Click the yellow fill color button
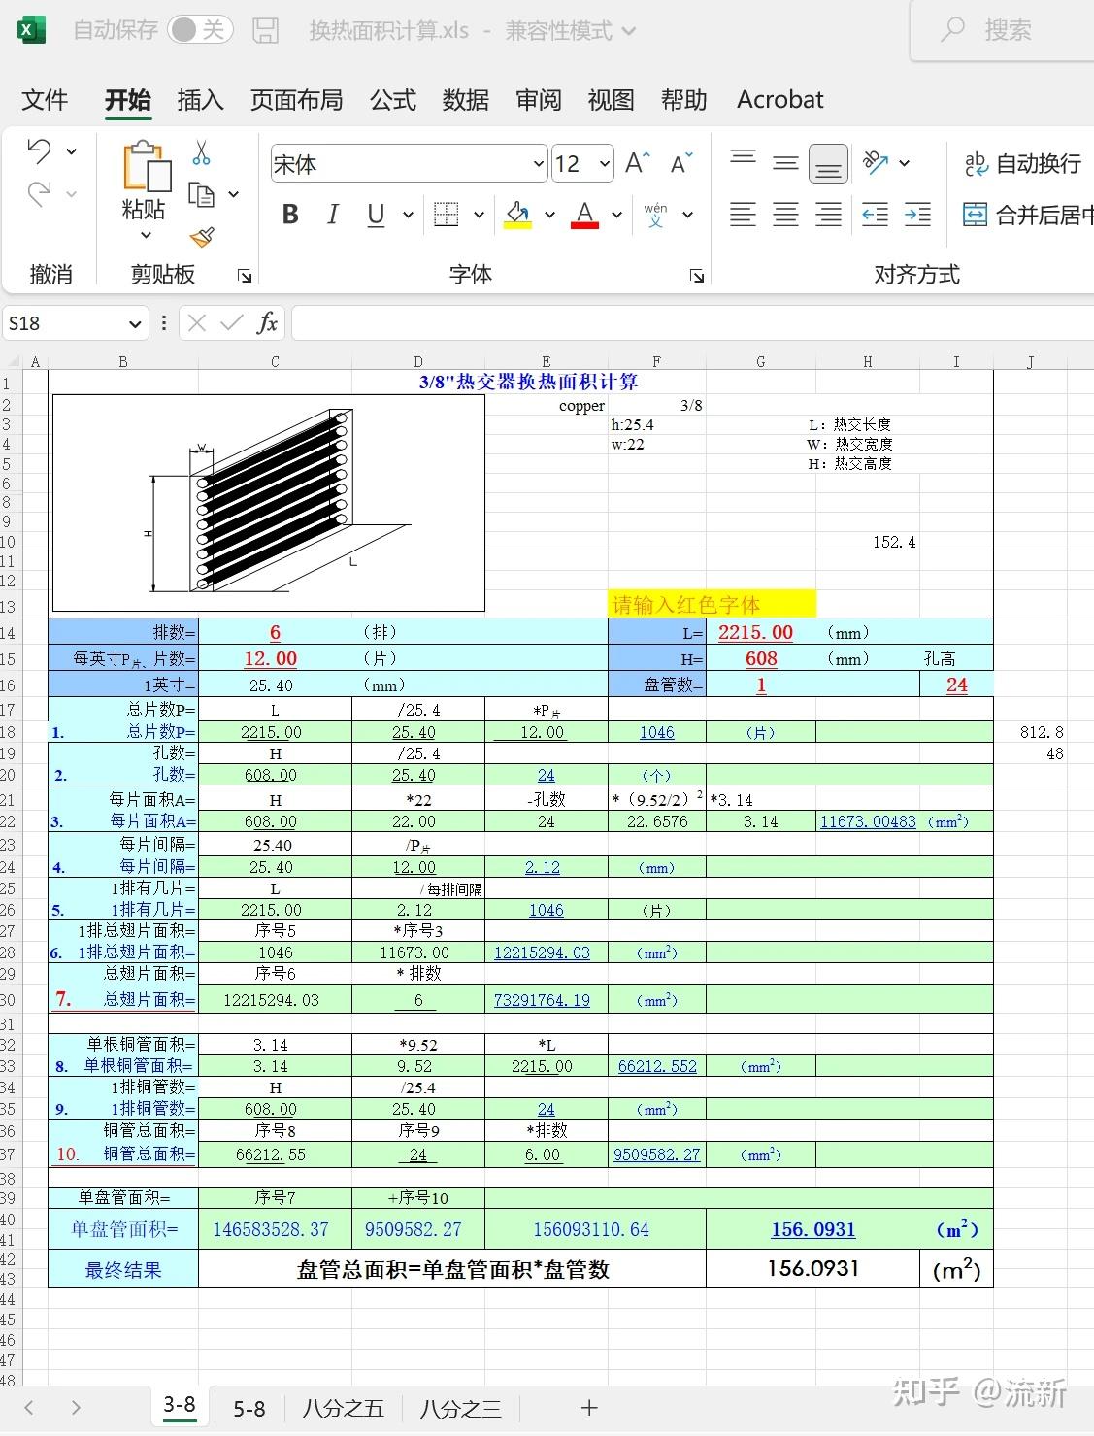Viewport: 1094px width, 1436px height. click(518, 215)
